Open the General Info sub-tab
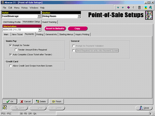This screenshot has height=116, width=155. pyautogui.click(x=51, y=34)
